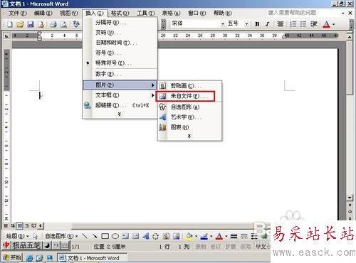The height and width of the screenshot is (263, 356).
Task: Click the Insert Picture icon in drawing toolbar
Action: pyautogui.click(x=176, y=236)
